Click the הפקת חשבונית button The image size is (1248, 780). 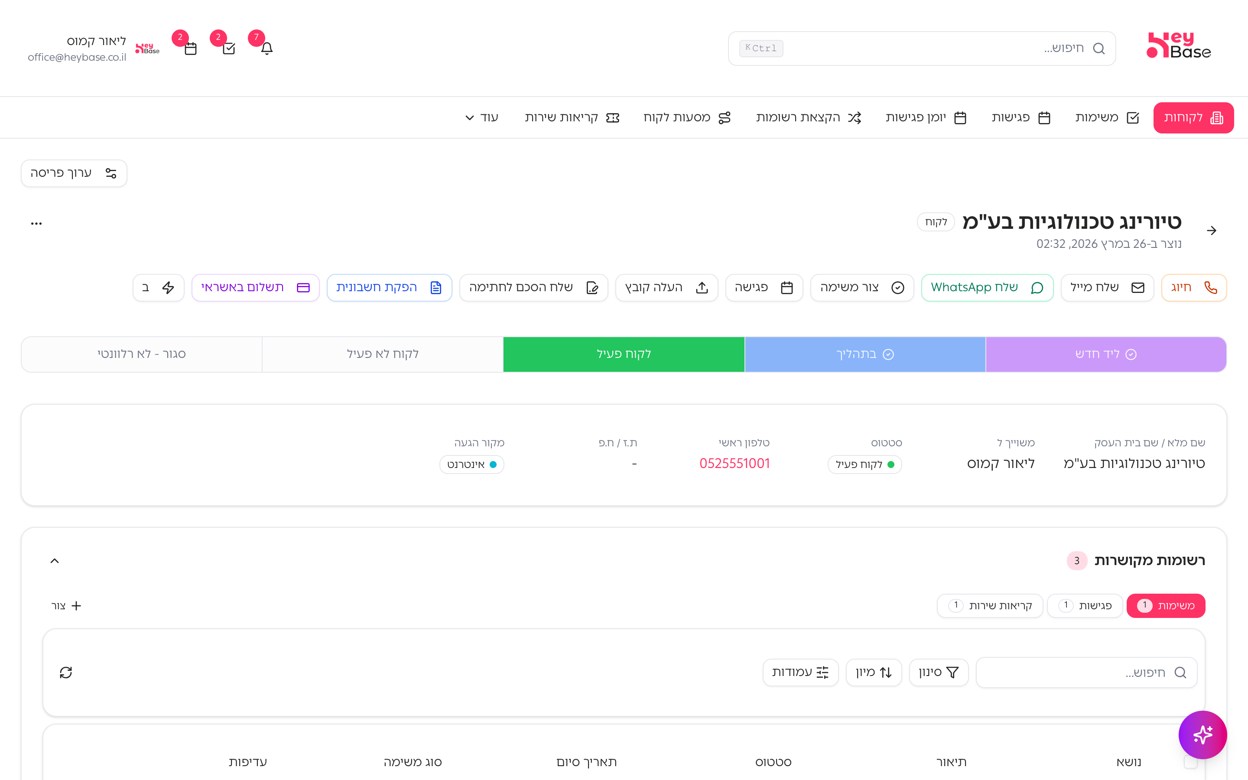(390, 288)
